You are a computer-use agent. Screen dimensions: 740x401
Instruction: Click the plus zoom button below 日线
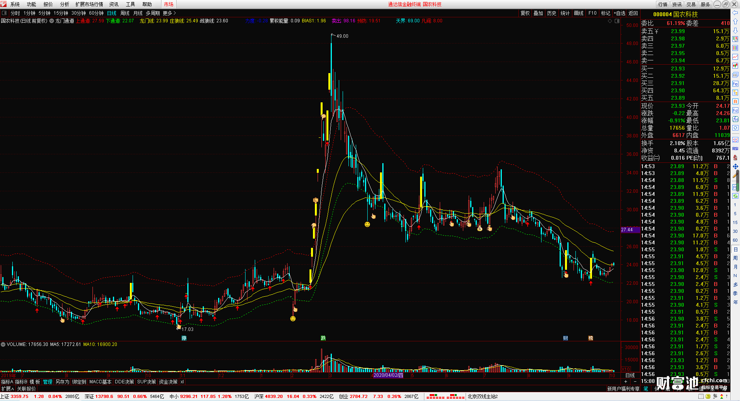coord(626,381)
